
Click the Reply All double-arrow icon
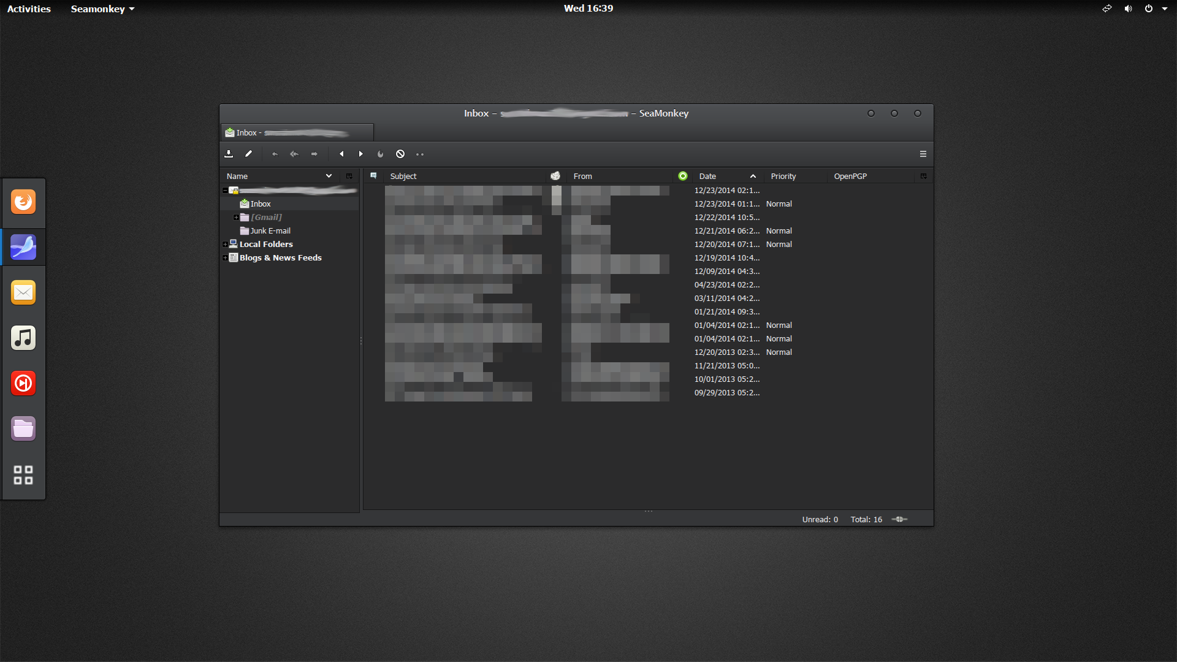pyautogui.click(x=294, y=154)
